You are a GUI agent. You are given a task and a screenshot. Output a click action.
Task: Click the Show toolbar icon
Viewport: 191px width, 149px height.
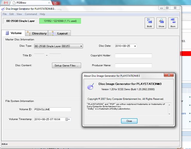point(161,23)
